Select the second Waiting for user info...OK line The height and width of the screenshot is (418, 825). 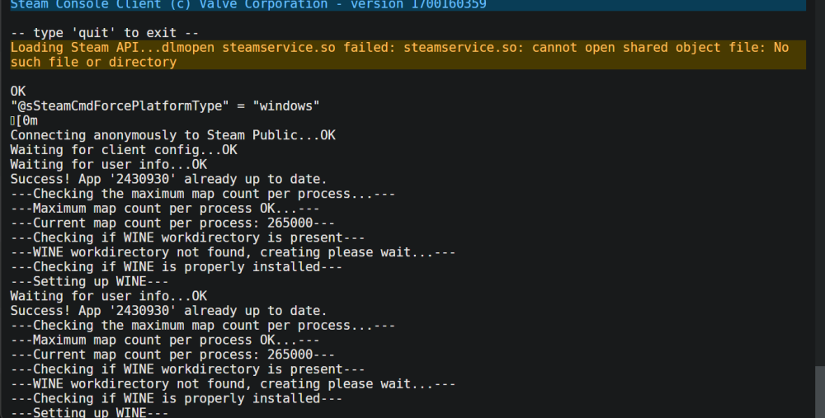[108, 296]
